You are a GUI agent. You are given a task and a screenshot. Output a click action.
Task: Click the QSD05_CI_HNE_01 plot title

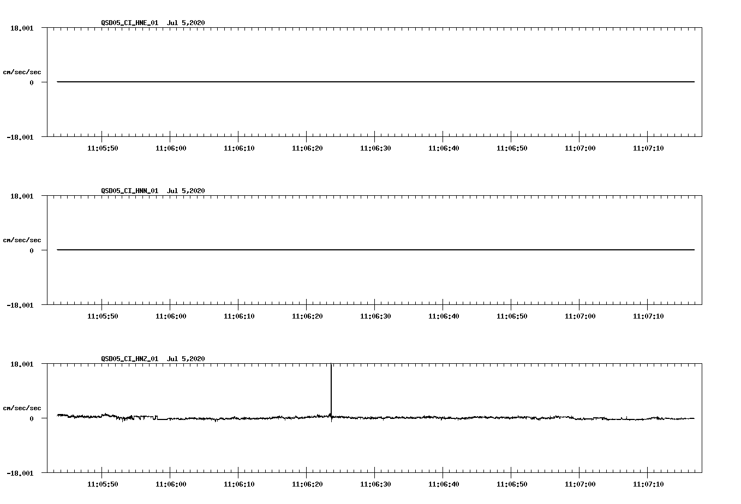coord(153,23)
